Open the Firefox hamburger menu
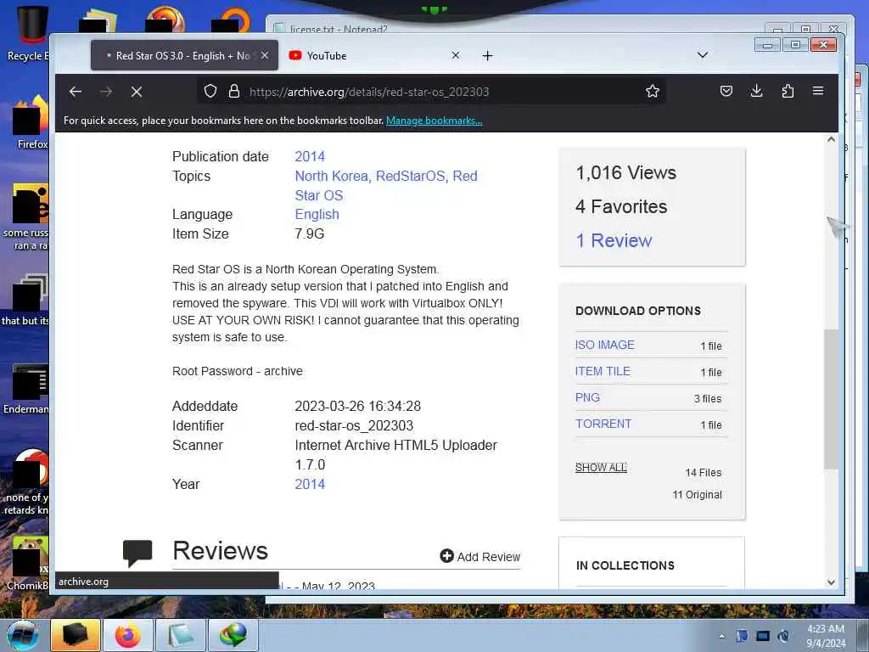 tap(818, 91)
